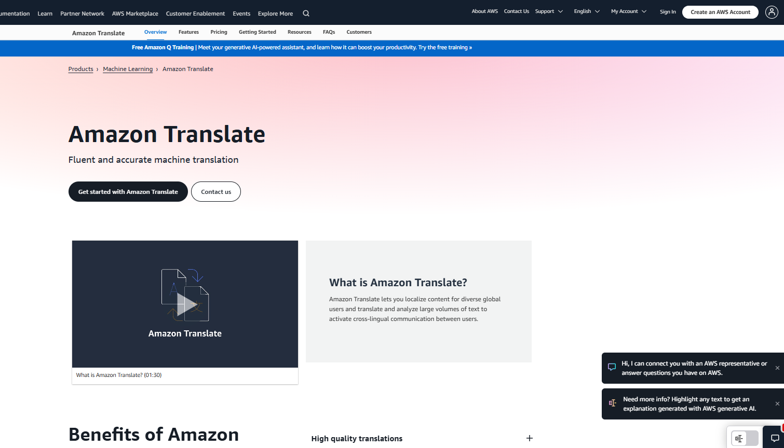Open the Explore More menu item
784x448 pixels.
[275, 13]
